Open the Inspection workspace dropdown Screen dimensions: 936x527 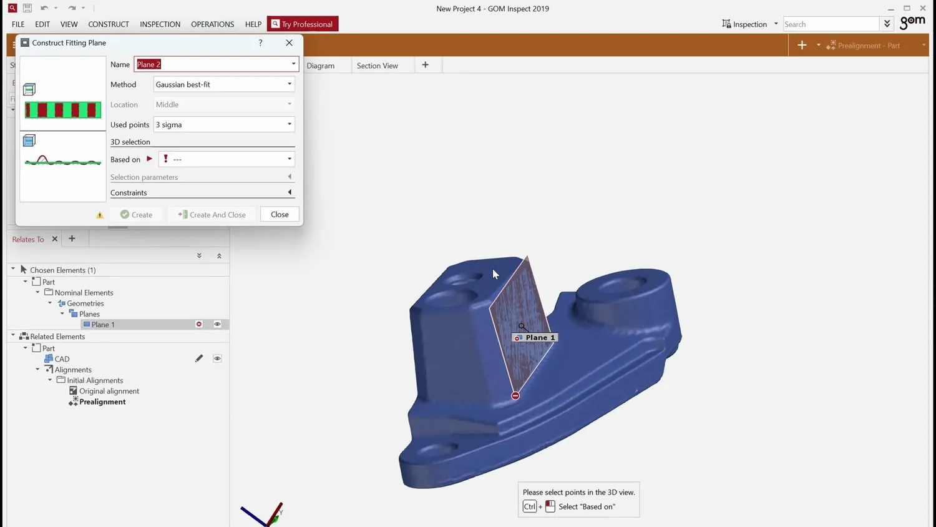click(750, 24)
